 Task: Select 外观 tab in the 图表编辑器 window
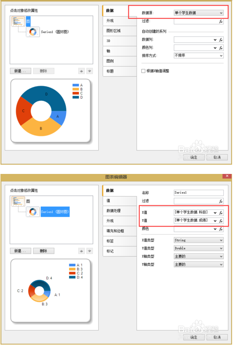tap(120, 221)
